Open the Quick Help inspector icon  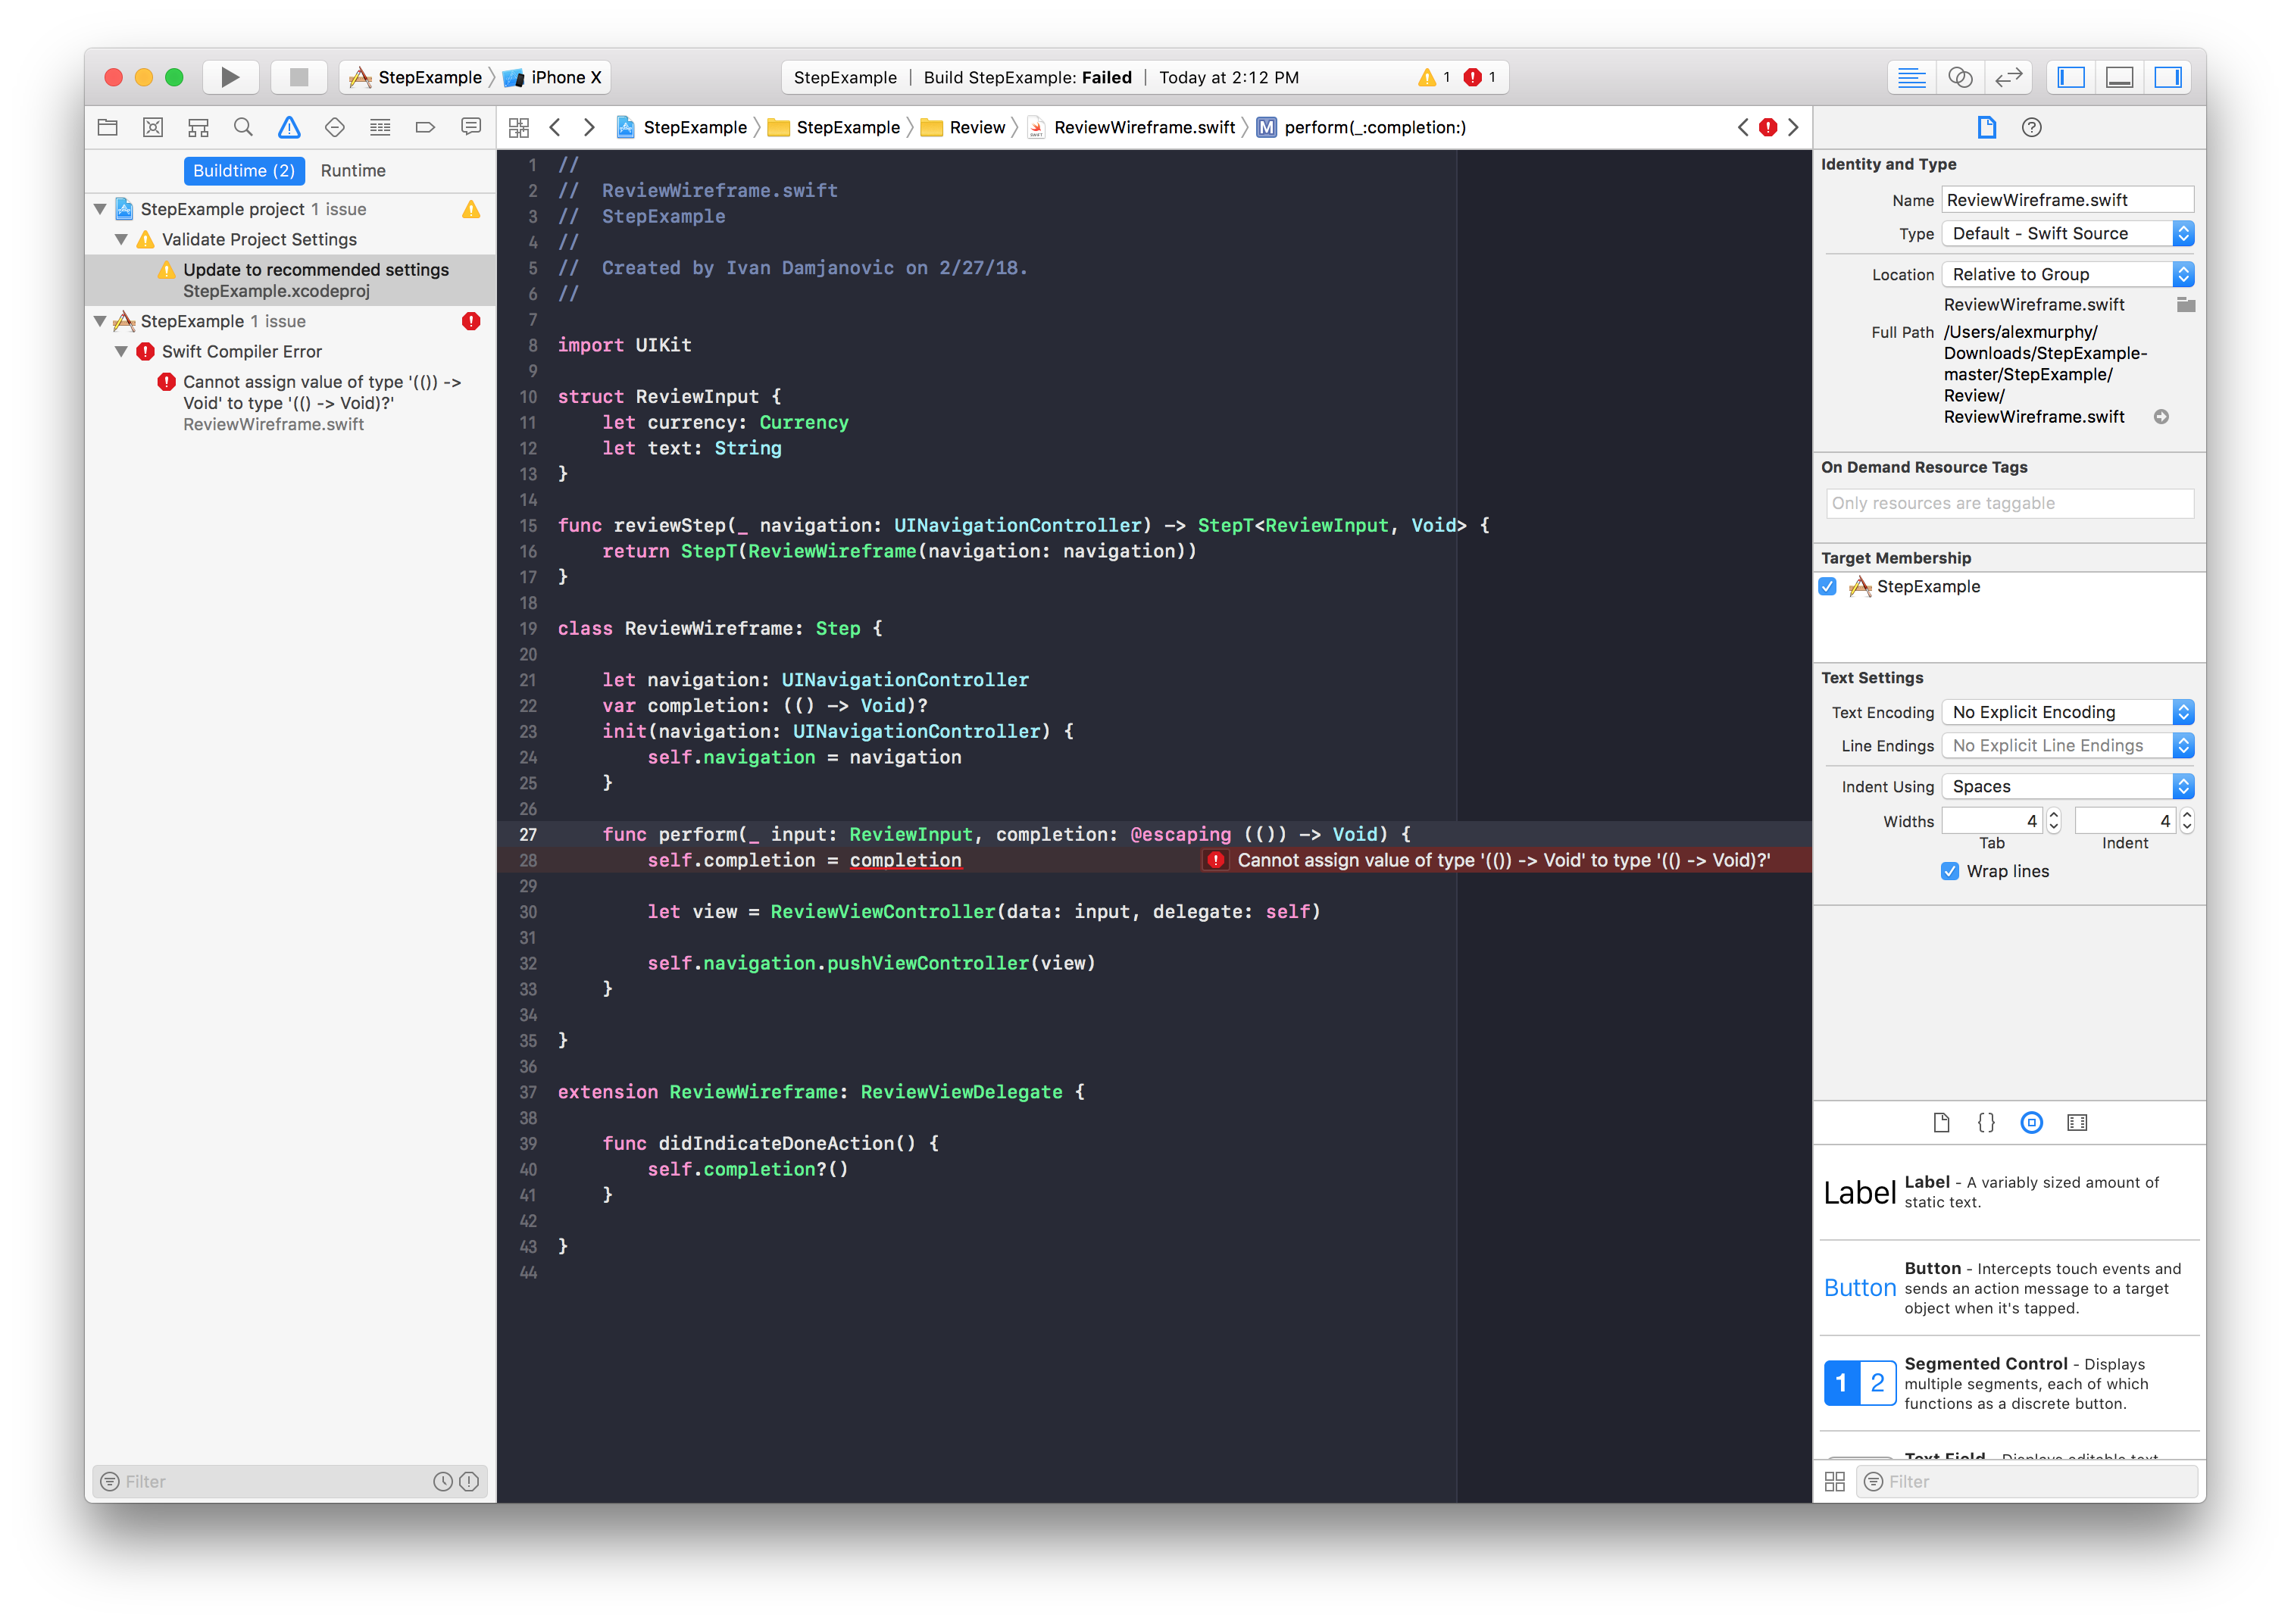pos(2031,127)
